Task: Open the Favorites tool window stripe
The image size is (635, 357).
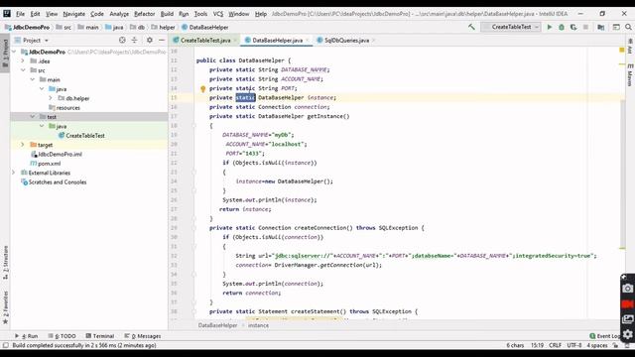Action: [5, 307]
